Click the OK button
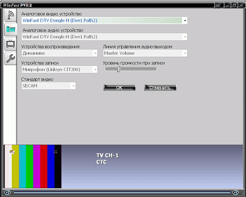Viewport: 246px width, 197px height. 119,88
